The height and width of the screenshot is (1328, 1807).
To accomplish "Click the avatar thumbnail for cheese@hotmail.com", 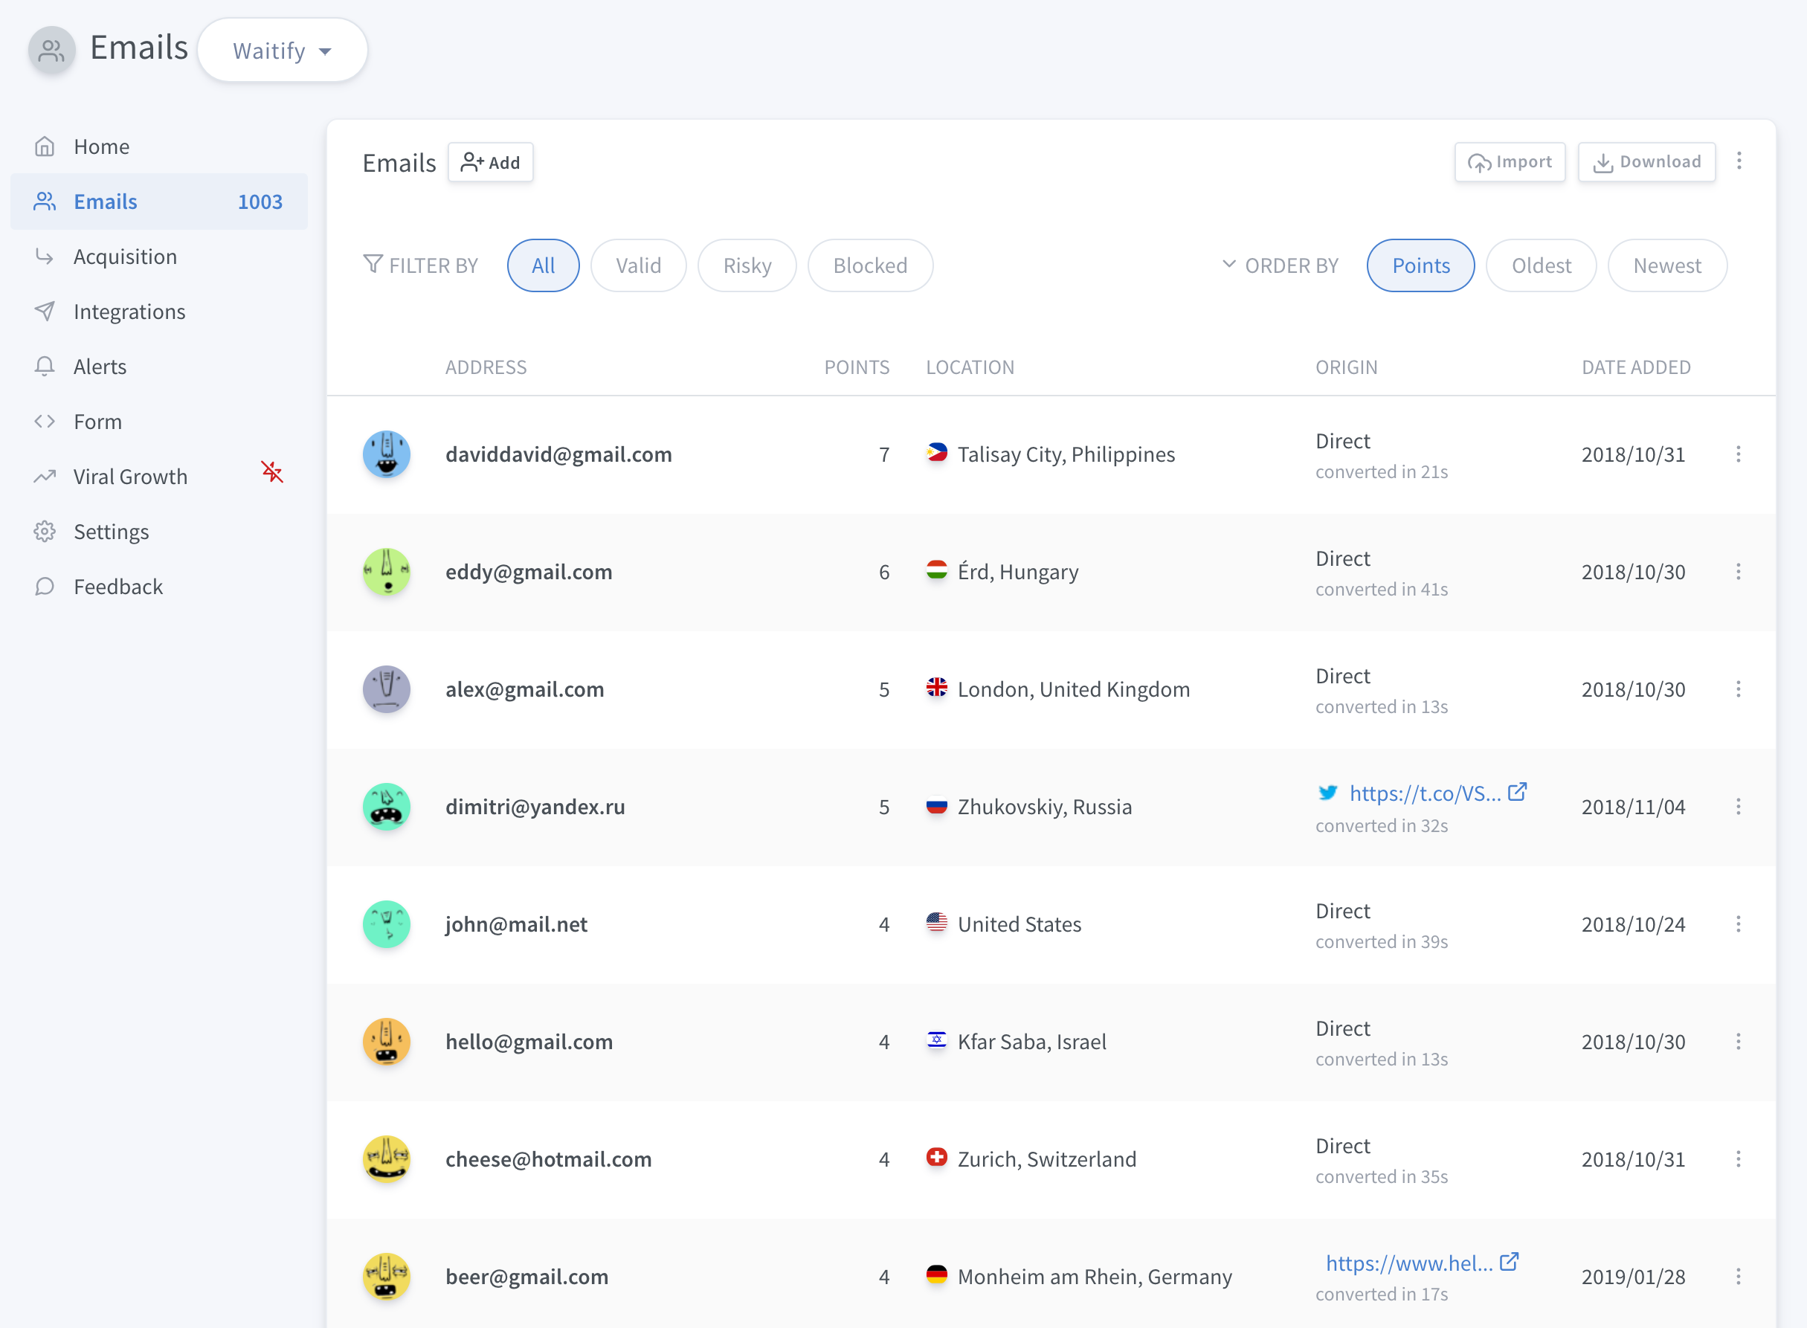I will [387, 1158].
